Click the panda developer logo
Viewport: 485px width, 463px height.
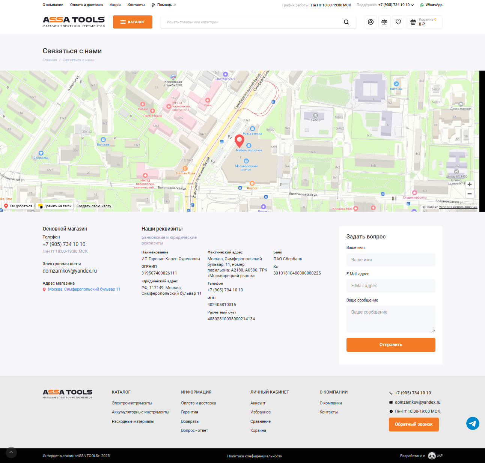click(x=432, y=456)
